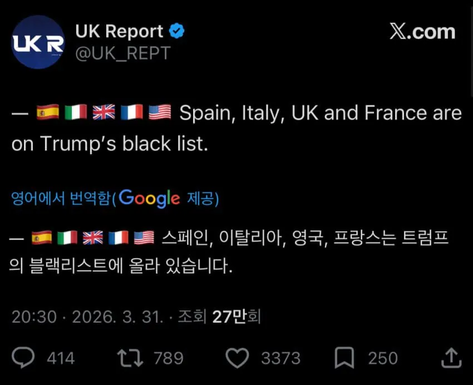The image size is (473, 385).
Task: Click Spain flag emoji in English tweet
Action: (x=48, y=113)
